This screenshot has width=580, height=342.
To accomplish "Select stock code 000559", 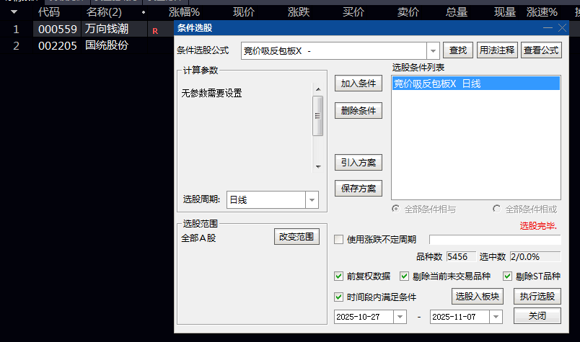I will 57,29.
